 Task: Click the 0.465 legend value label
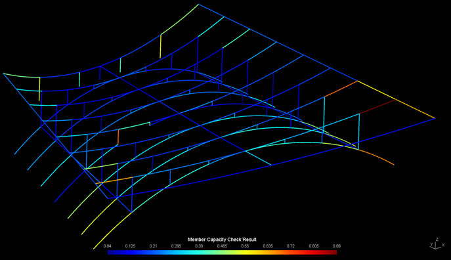pyautogui.click(x=222, y=246)
